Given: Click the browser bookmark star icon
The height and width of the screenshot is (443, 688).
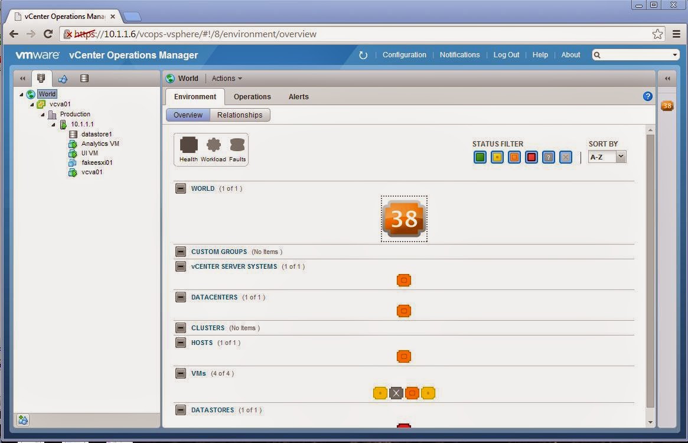Looking at the screenshot, I should (657, 34).
